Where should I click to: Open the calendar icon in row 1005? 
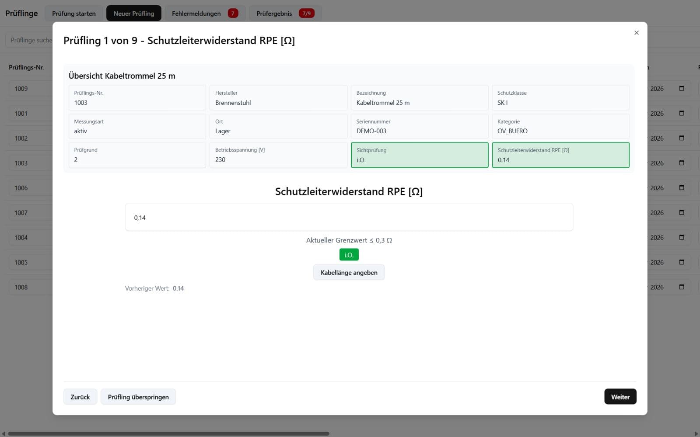click(682, 262)
